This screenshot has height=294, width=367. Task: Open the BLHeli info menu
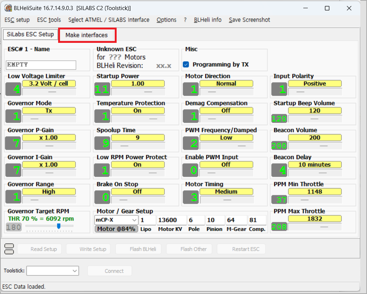[x=208, y=20]
